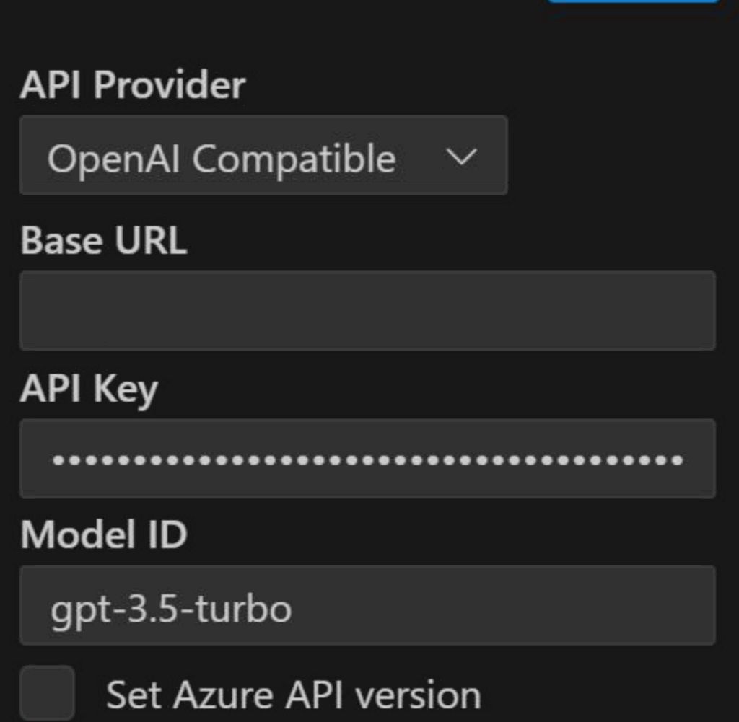Click the API Provider heading label

[x=133, y=86]
